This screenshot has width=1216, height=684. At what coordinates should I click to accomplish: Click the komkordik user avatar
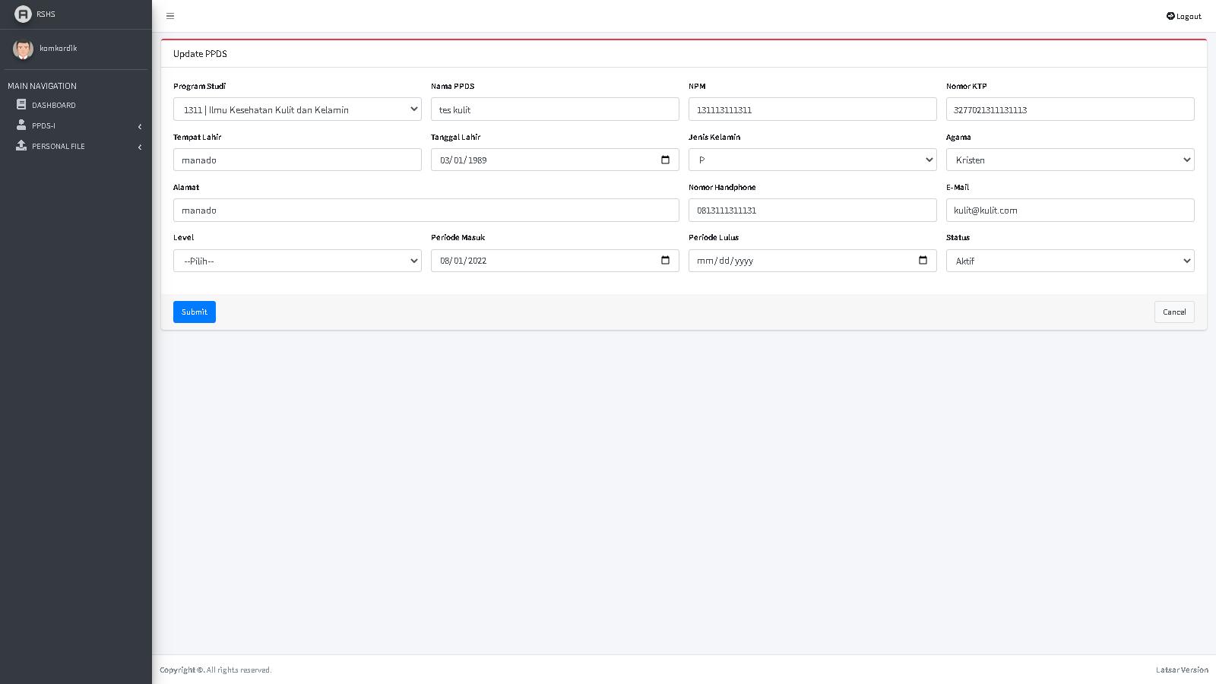[x=23, y=49]
